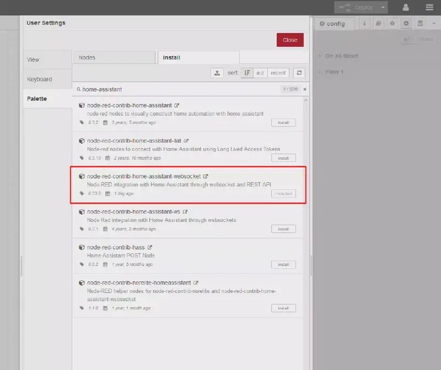Sort modules by relevance

coord(247,73)
